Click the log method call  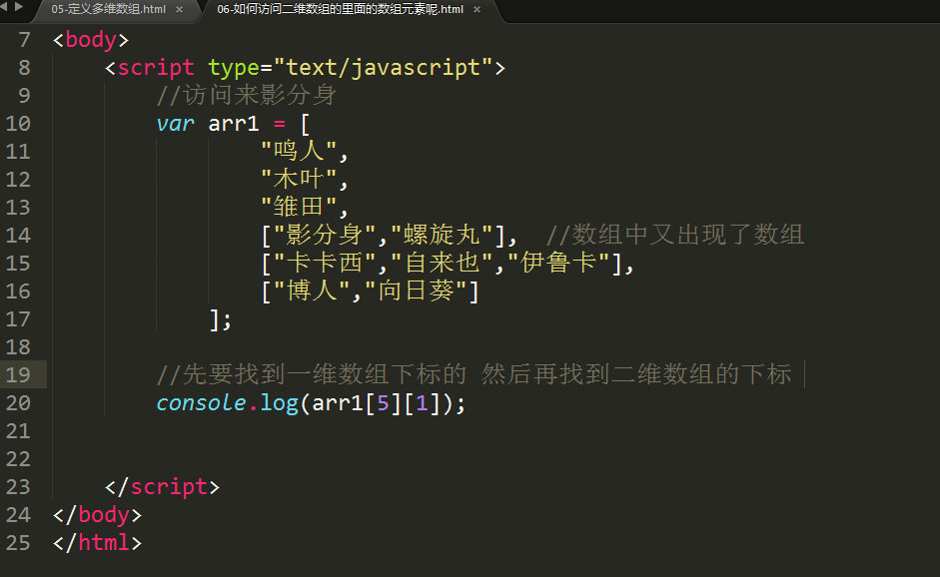click(280, 402)
